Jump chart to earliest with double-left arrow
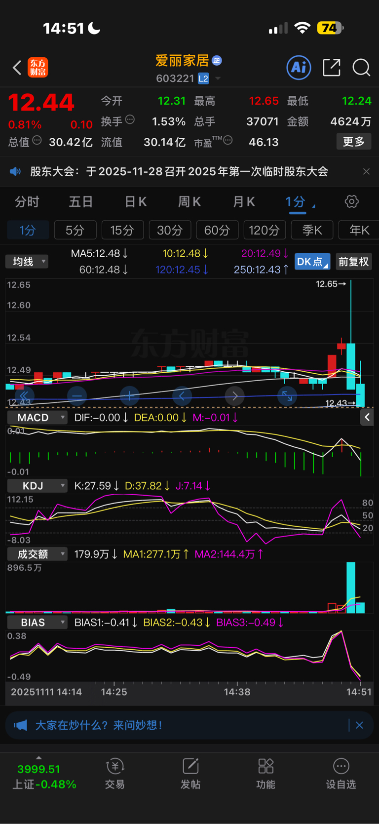 24,395
